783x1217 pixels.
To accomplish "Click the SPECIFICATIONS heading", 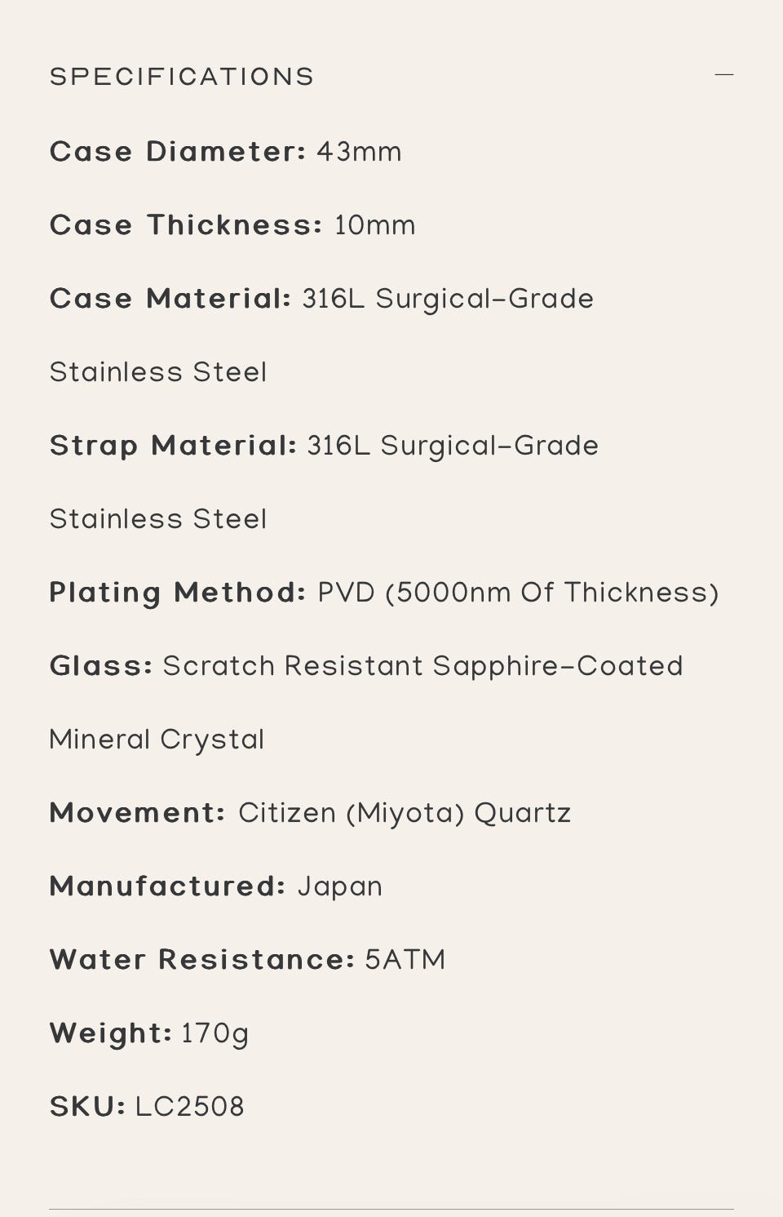I will tap(182, 77).
